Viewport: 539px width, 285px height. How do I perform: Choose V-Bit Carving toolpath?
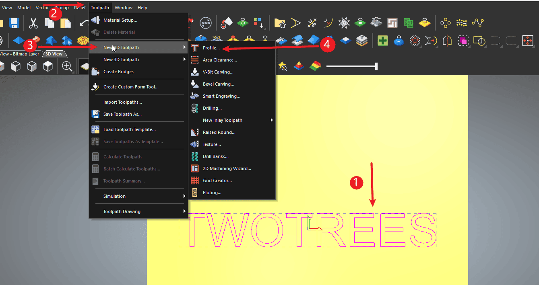(218, 72)
